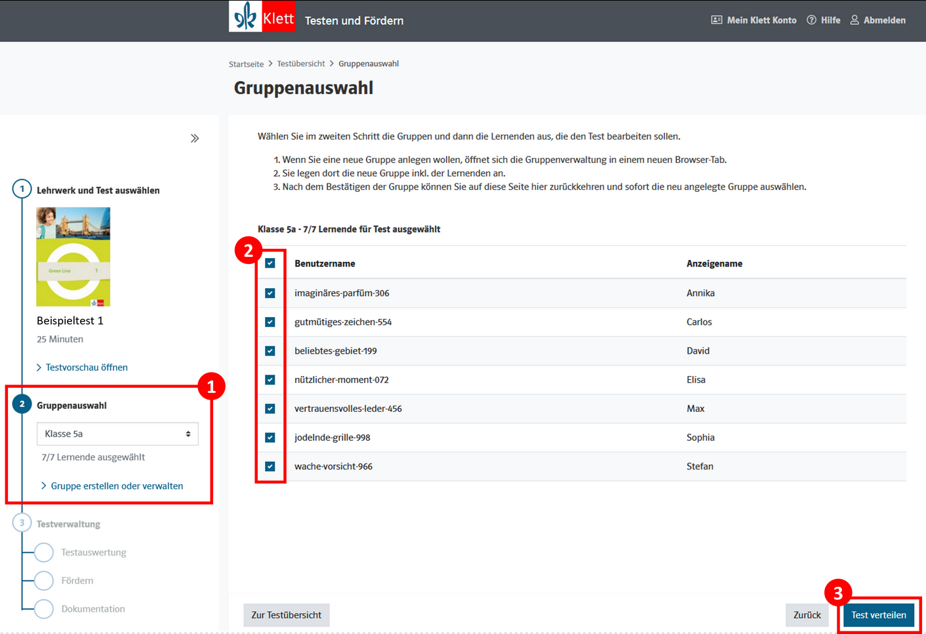Click username nützlicher-moment-072

pos(342,379)
